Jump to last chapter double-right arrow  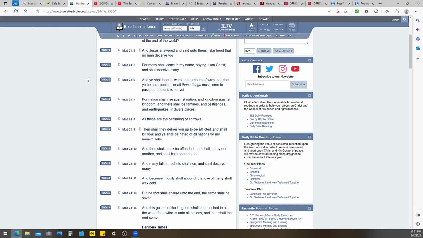point(139,36)
